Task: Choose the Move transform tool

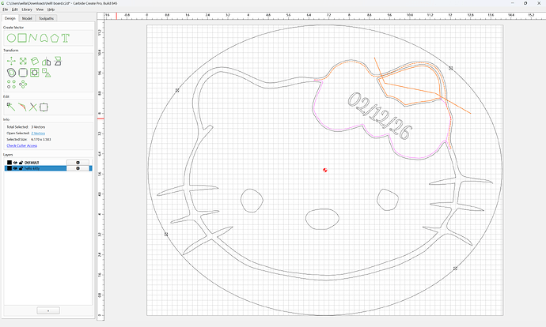Action: coord(11,61)
